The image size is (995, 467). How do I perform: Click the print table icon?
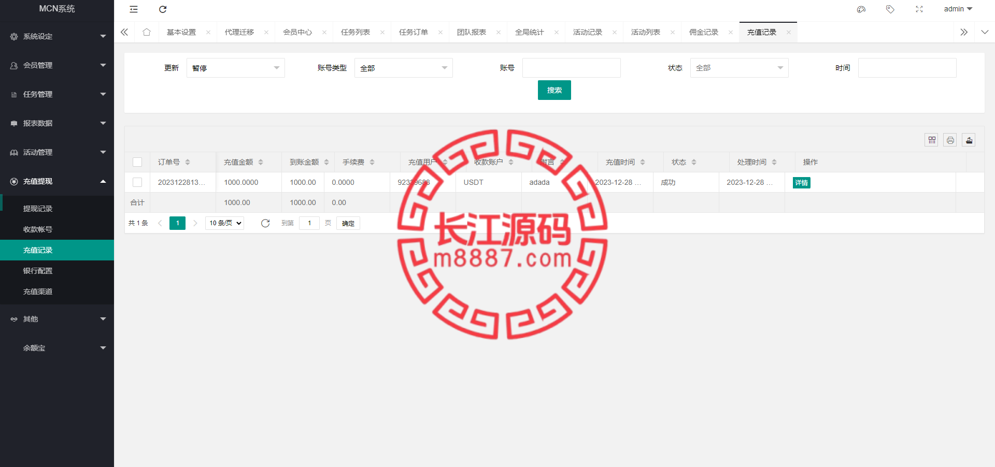(x=950, y=140)
